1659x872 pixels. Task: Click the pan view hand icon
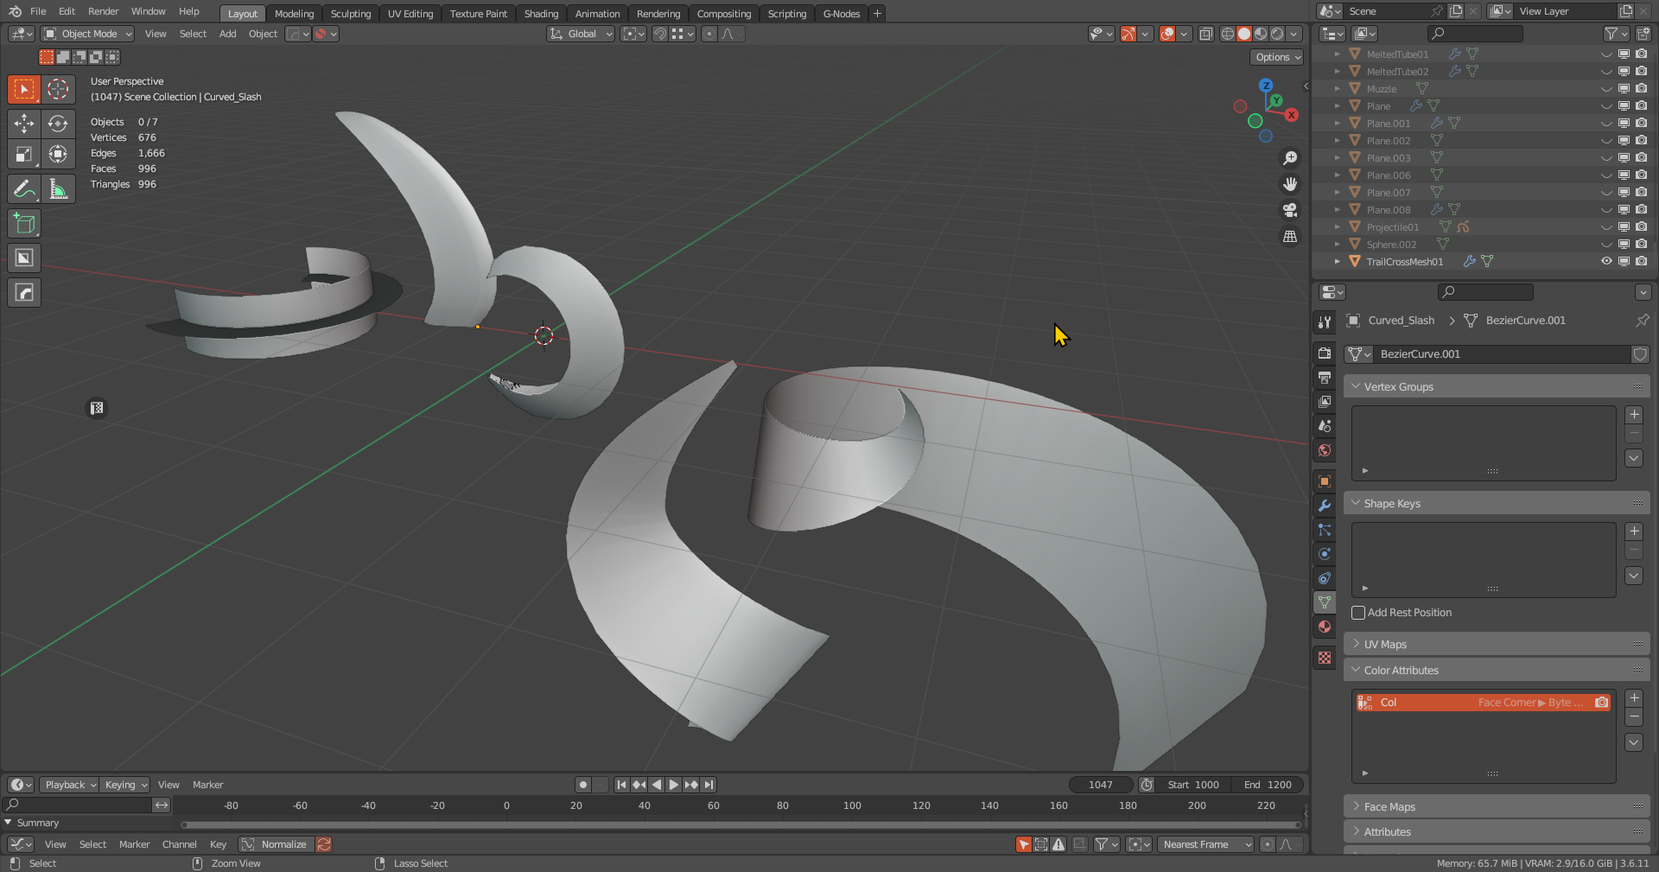point(1290,184)
